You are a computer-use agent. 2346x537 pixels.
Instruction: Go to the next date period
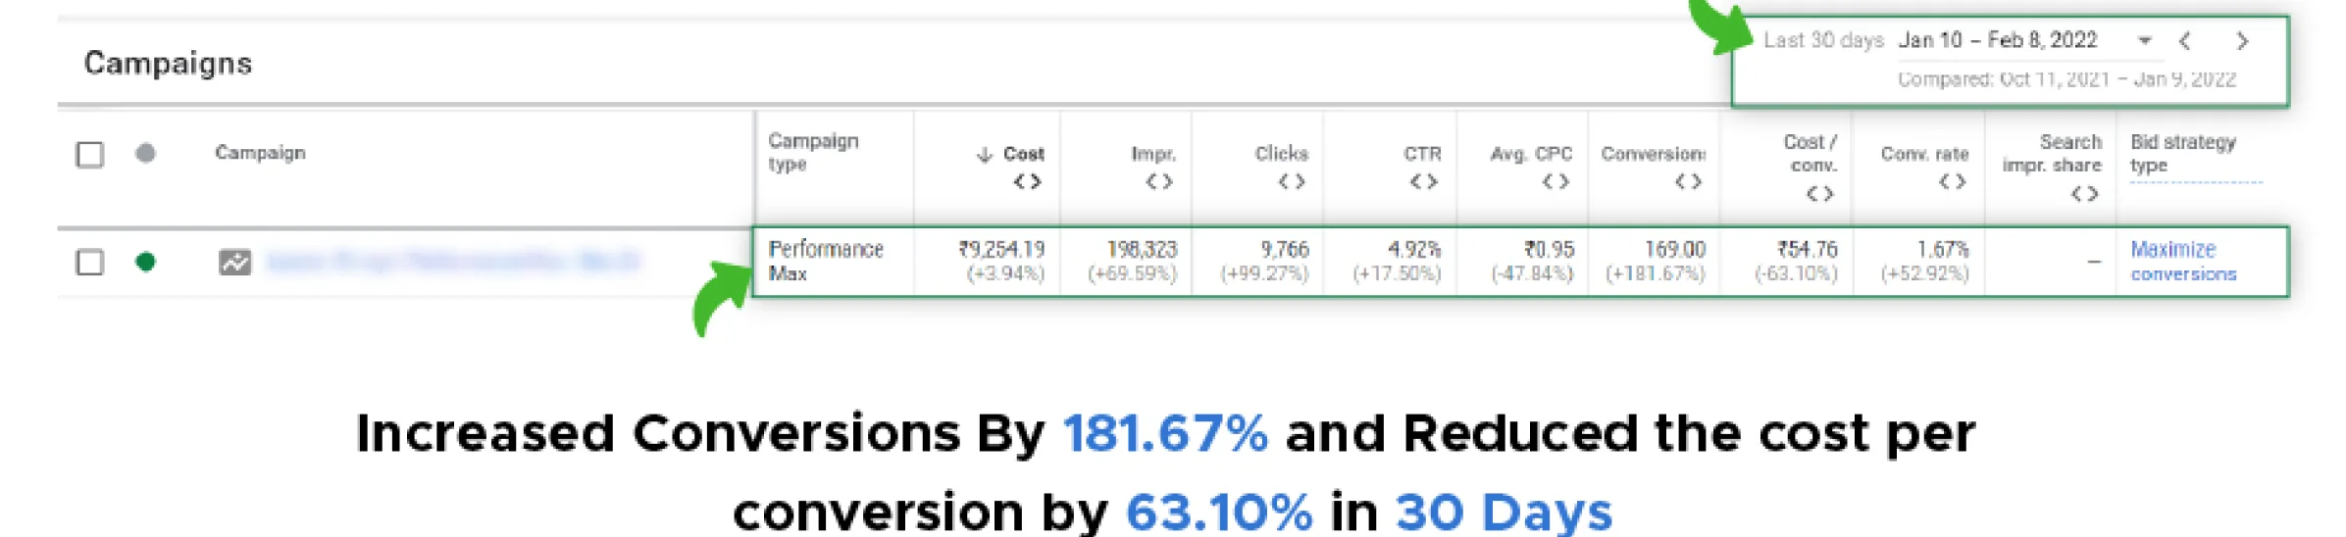tap(2242, 40)
